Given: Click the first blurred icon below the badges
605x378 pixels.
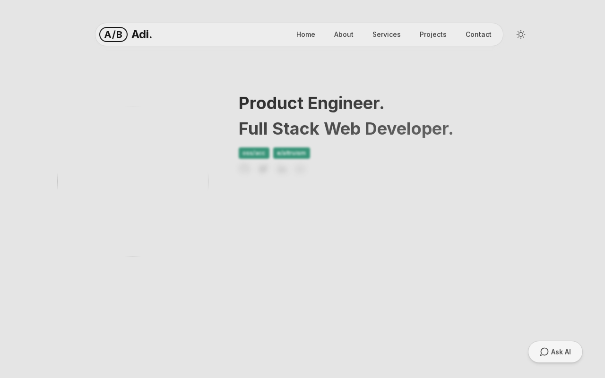Looking at the screenshot, I should coord(244,169).
